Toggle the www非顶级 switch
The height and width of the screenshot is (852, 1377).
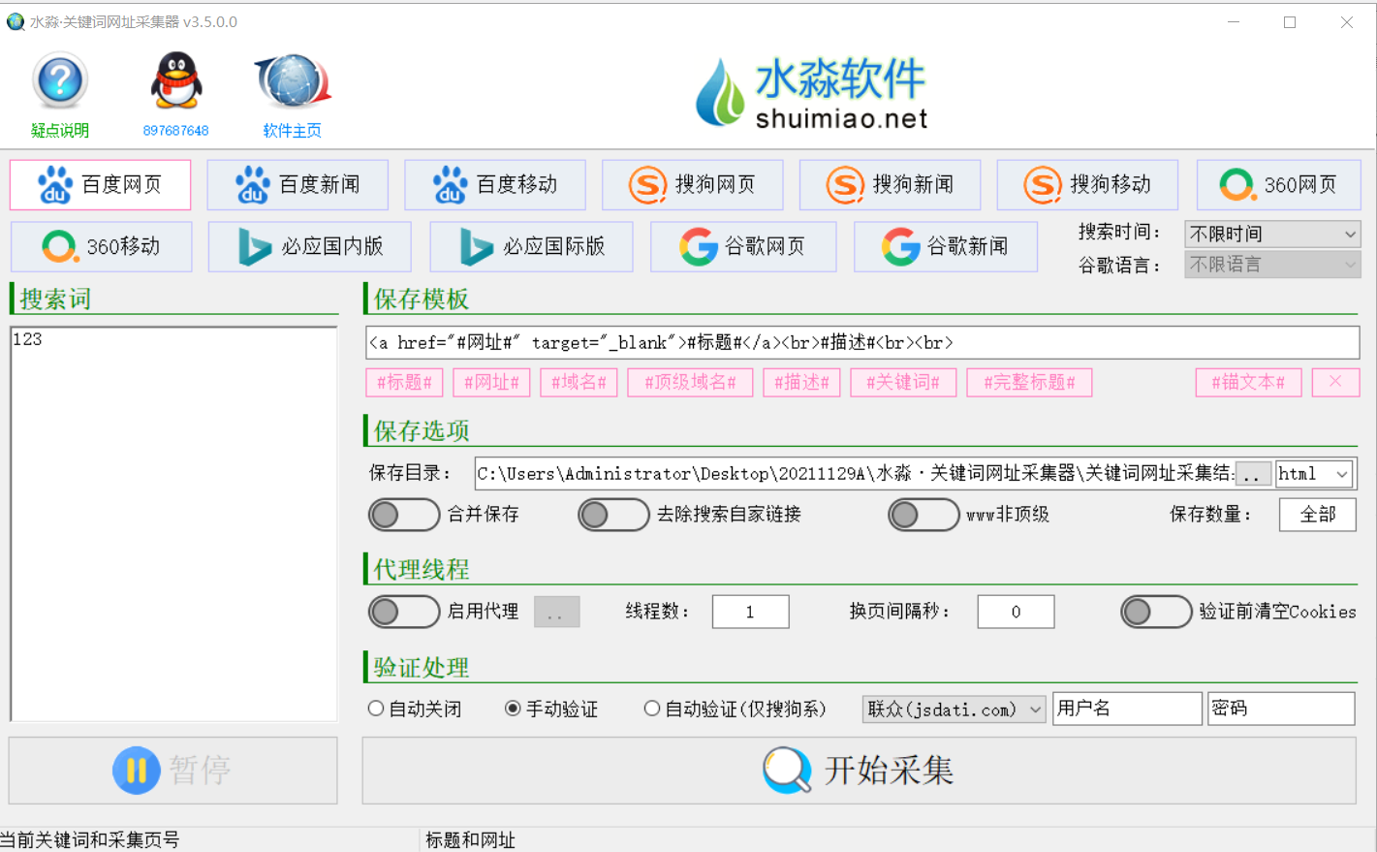tap(923, 515)
